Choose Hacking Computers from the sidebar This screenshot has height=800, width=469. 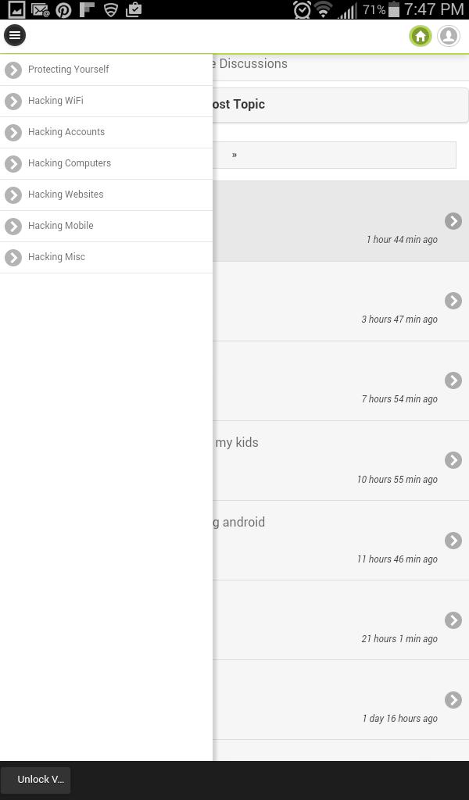pyautogui.click(x=70, y=163)
